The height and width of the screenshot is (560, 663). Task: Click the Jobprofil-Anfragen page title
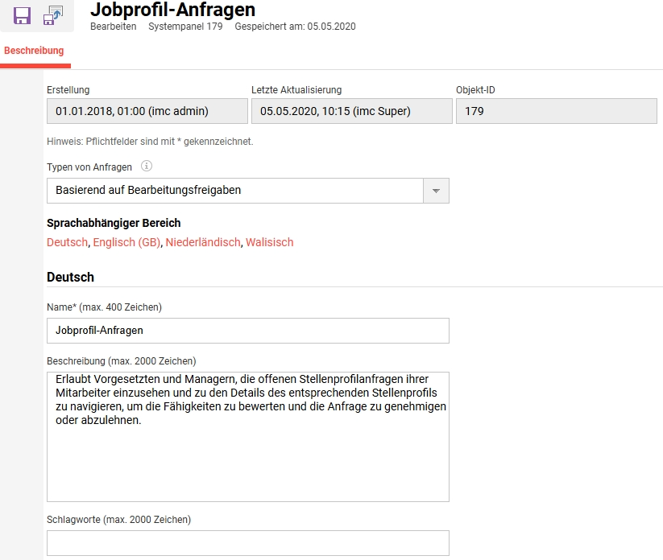coord(172,10)
